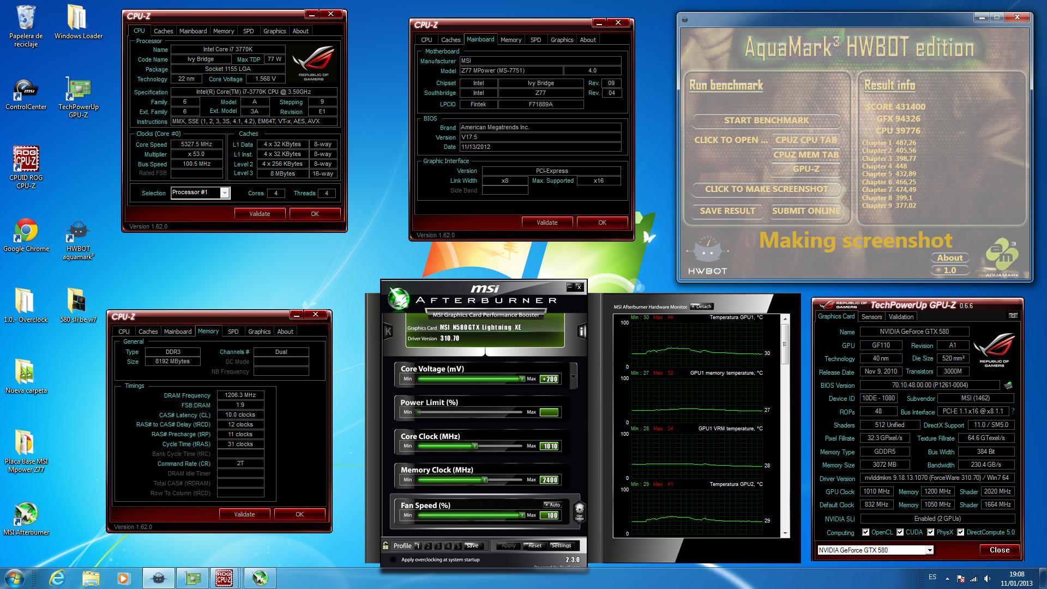Toggle PhysX checkbox in GPU-Z

click(x=930, y=532)
